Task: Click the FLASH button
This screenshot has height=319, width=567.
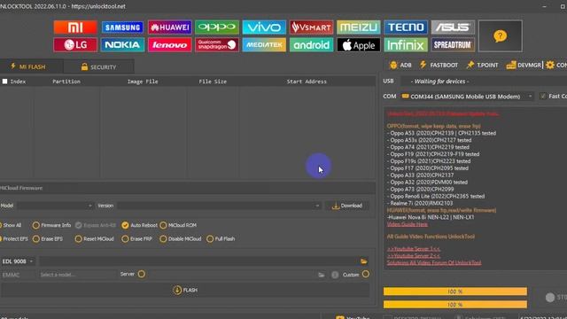Action: pos(185,290)
